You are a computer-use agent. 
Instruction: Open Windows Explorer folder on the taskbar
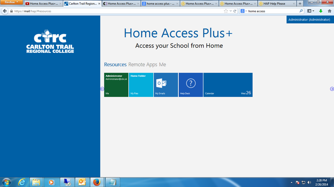click(36, 182)
